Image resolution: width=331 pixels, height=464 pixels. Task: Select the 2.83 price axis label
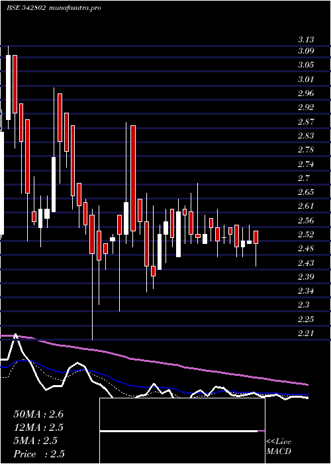point(306,136)
